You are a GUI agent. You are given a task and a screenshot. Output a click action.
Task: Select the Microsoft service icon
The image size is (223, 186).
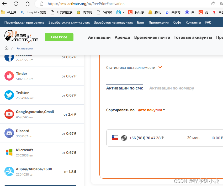(x=9, y=152)
